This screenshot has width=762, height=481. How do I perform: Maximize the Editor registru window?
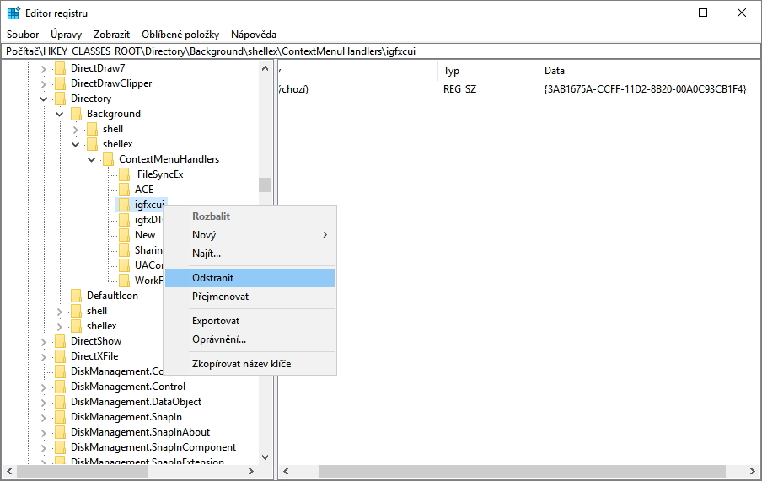pos(703,13)
